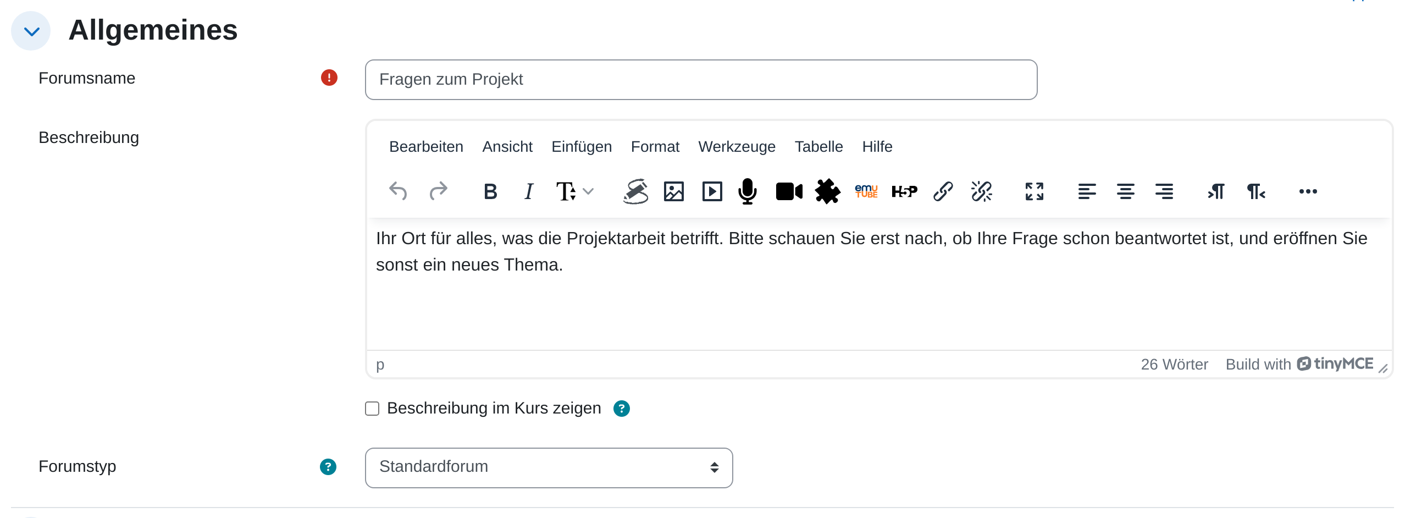1405x518 pixels.
Task: Record video with the camera button
Action: coord(789,191)
